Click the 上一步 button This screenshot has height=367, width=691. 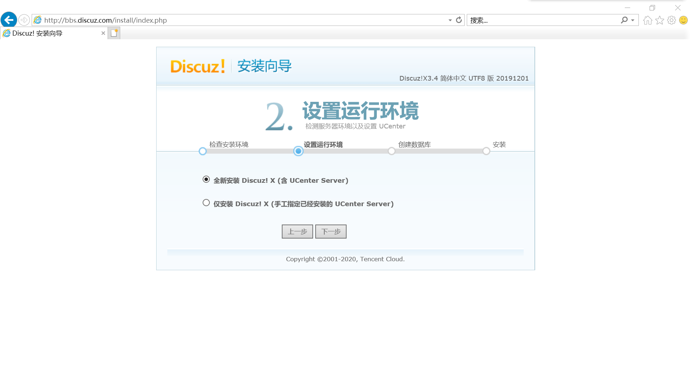pos(297,231)
